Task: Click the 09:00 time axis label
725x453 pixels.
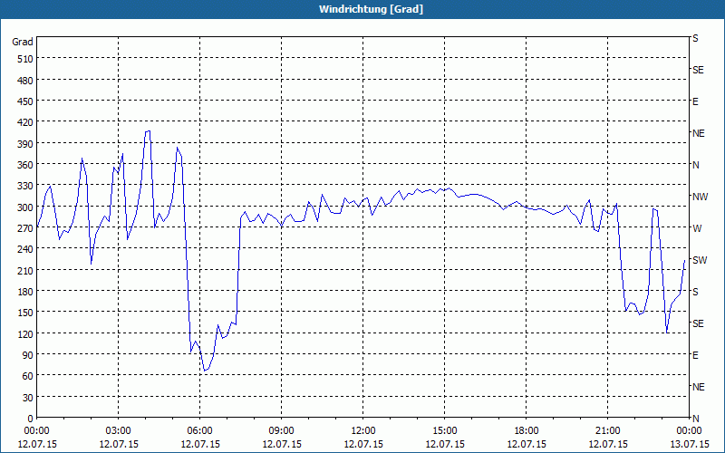Action: click(281, 431)
